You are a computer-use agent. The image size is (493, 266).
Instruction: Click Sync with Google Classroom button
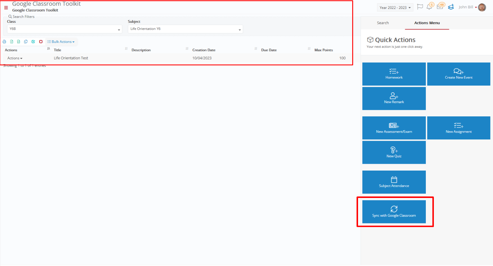pos(394,212)
